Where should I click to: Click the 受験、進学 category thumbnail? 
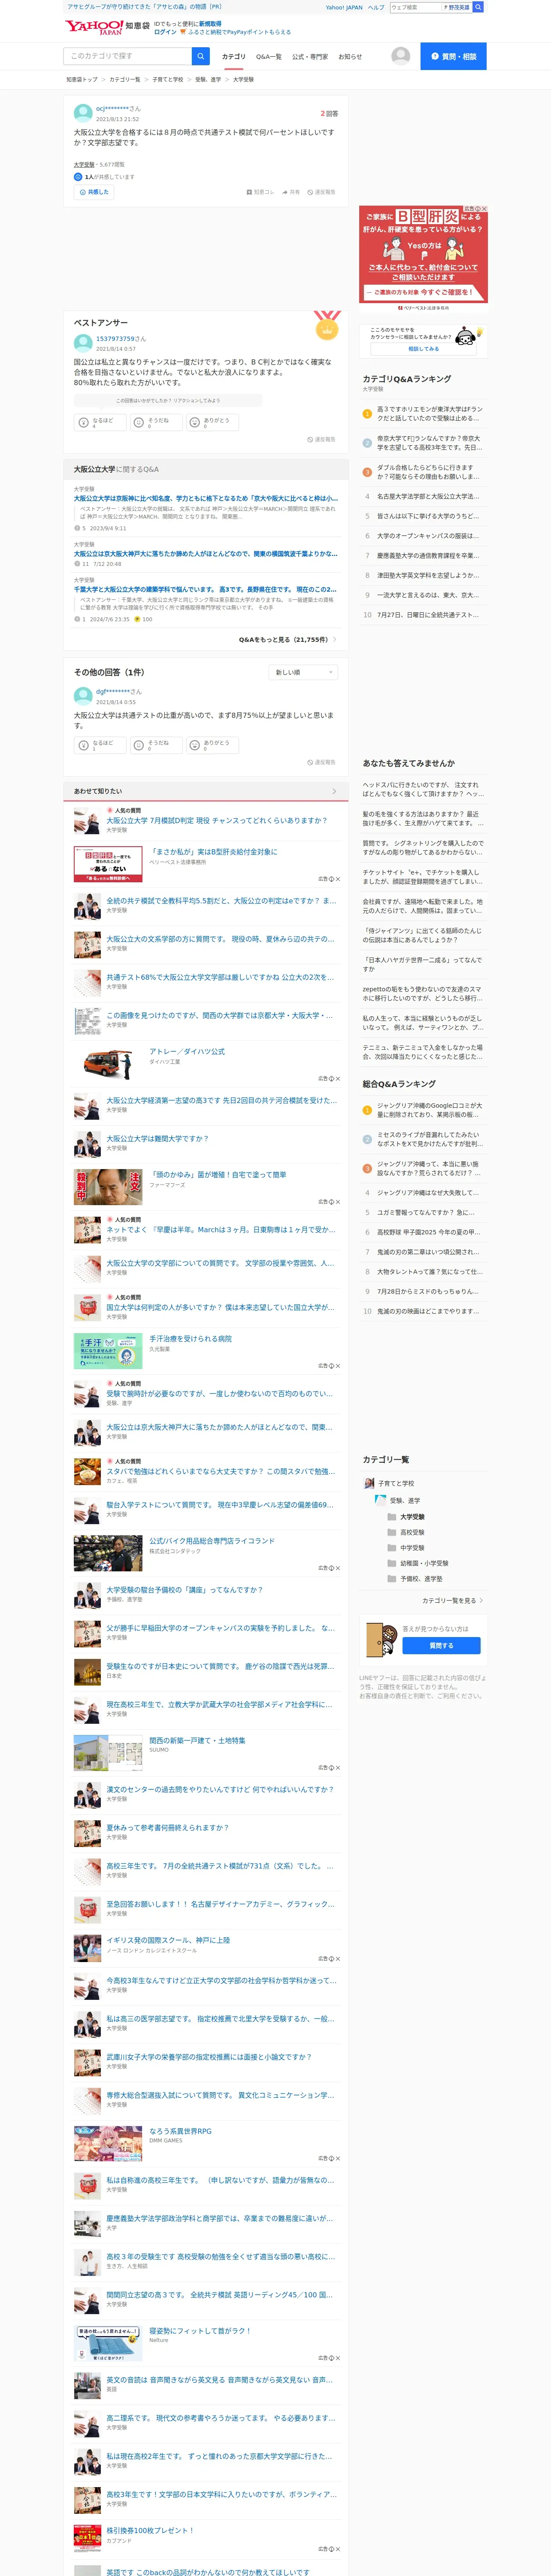[381, 1500]
